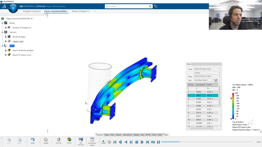This screenshot has width=262, height=147.
Task: Collapse the Scenario tree node
Action: pos(2,32)
